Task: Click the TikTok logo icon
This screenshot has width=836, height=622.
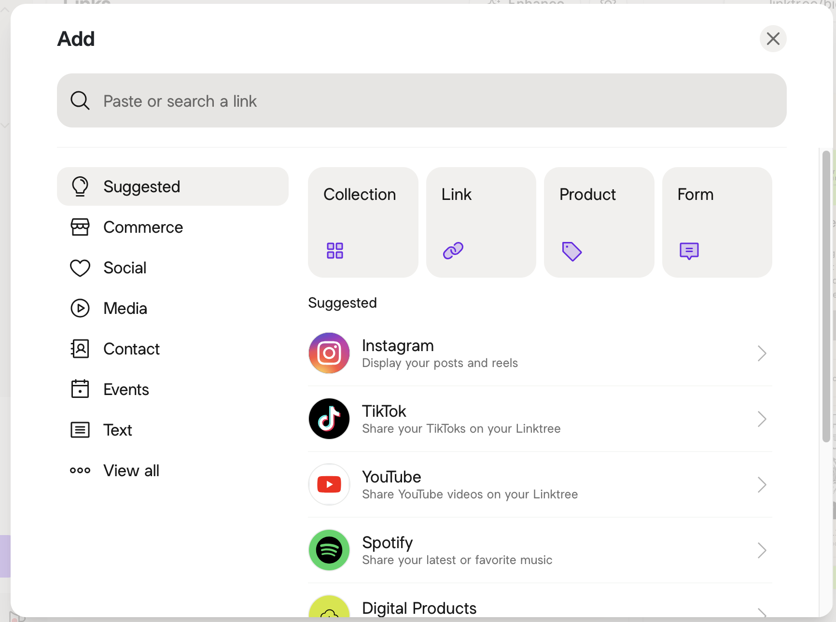Action: 329,419
